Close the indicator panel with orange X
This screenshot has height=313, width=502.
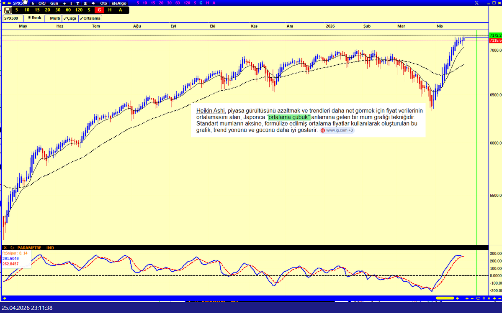5,247
